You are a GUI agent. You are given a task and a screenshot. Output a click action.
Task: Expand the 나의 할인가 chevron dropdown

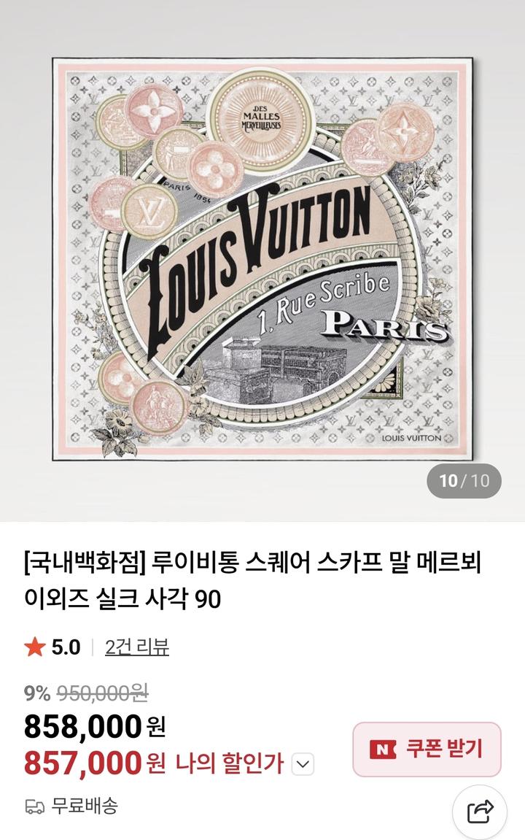pos(303,764)
